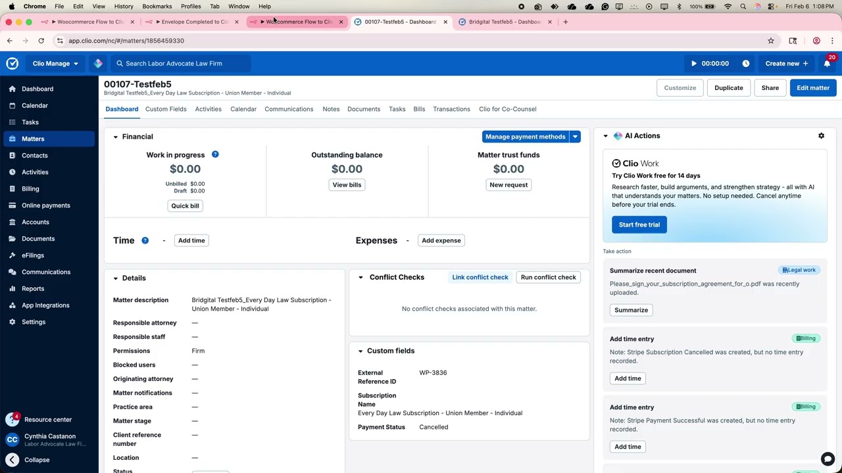Open Manage payment methods dropdown arrow
842x473 pixels.
click(x=575, y=137)
